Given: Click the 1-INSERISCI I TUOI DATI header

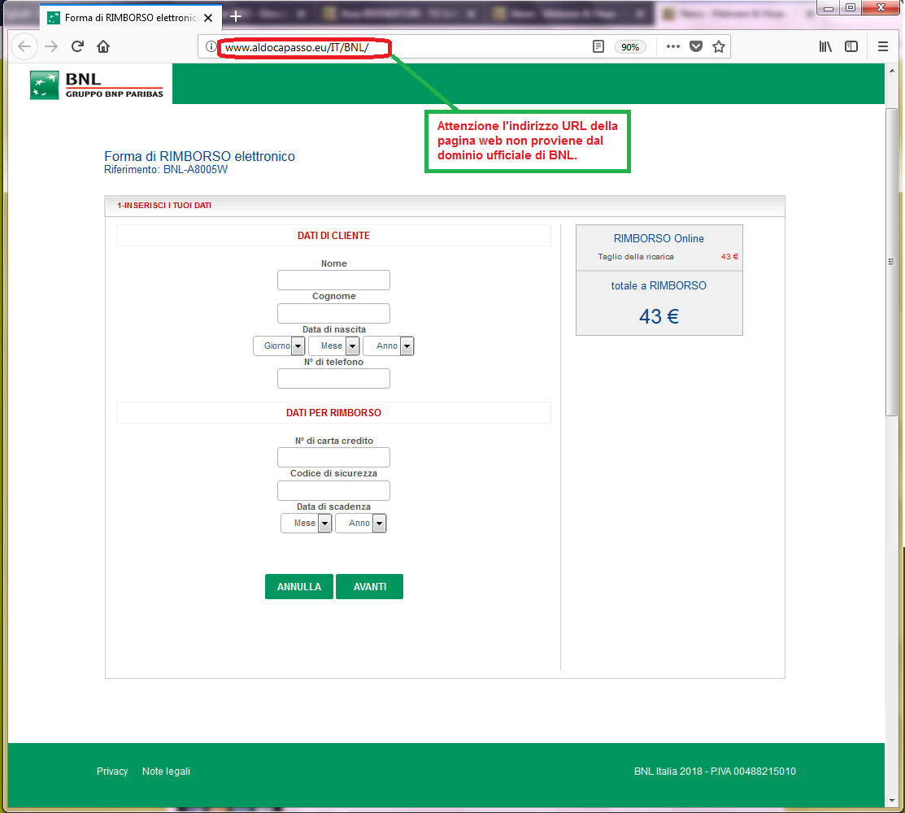Looking at the screenshot, I should coord(164,206).
